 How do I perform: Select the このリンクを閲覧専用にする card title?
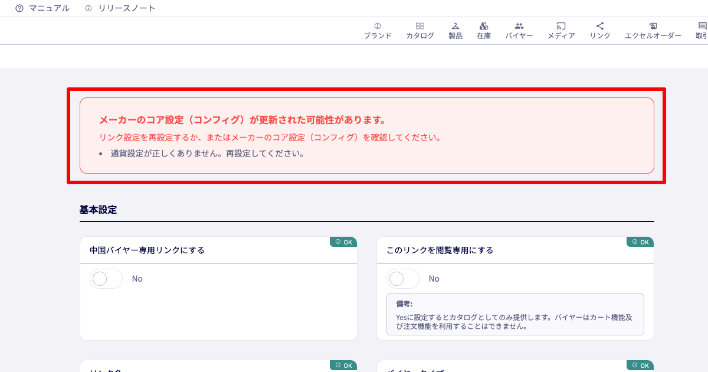(x=440, y=250)
